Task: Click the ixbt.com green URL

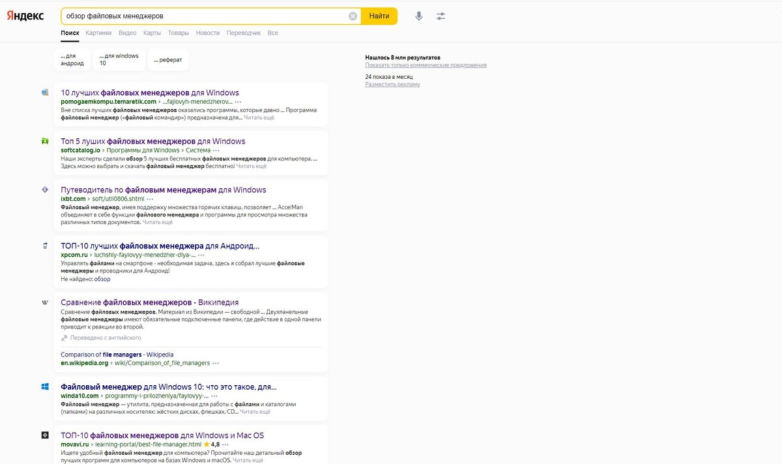Action: [x=73, y=199]
